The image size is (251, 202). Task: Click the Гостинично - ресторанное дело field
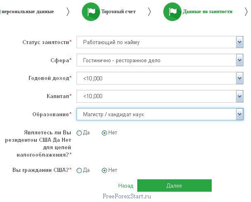coord(156,60)
